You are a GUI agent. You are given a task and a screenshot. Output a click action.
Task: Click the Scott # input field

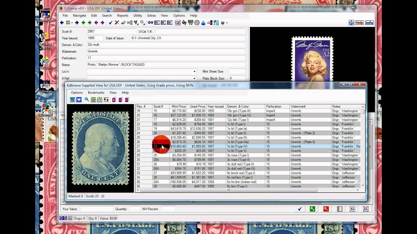111,31
